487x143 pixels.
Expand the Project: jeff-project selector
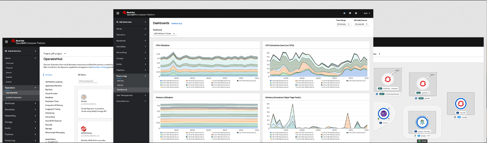[55, 53]
